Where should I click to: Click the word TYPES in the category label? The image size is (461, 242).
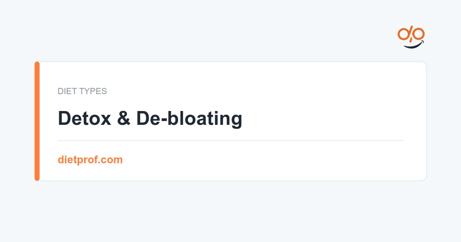(92, 91)
